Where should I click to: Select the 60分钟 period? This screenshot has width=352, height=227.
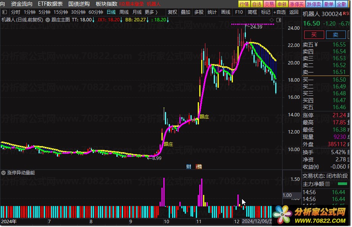(x=96, y=12)
